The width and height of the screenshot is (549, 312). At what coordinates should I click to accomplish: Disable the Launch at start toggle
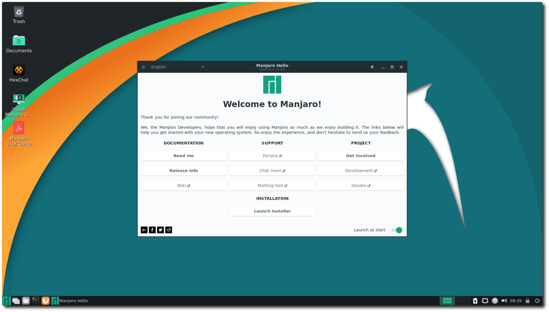point(397,230)
